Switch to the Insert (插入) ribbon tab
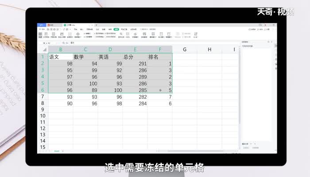Image resolution: width=310 pixels, height=177 pixels. [81, 29]
